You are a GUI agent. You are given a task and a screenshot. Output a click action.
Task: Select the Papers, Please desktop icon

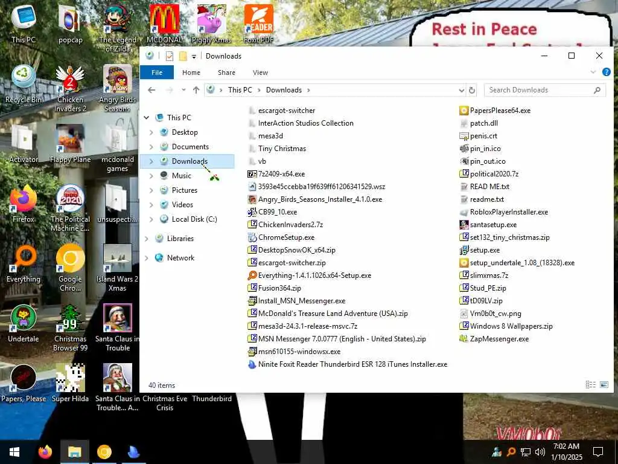[24, 383]
